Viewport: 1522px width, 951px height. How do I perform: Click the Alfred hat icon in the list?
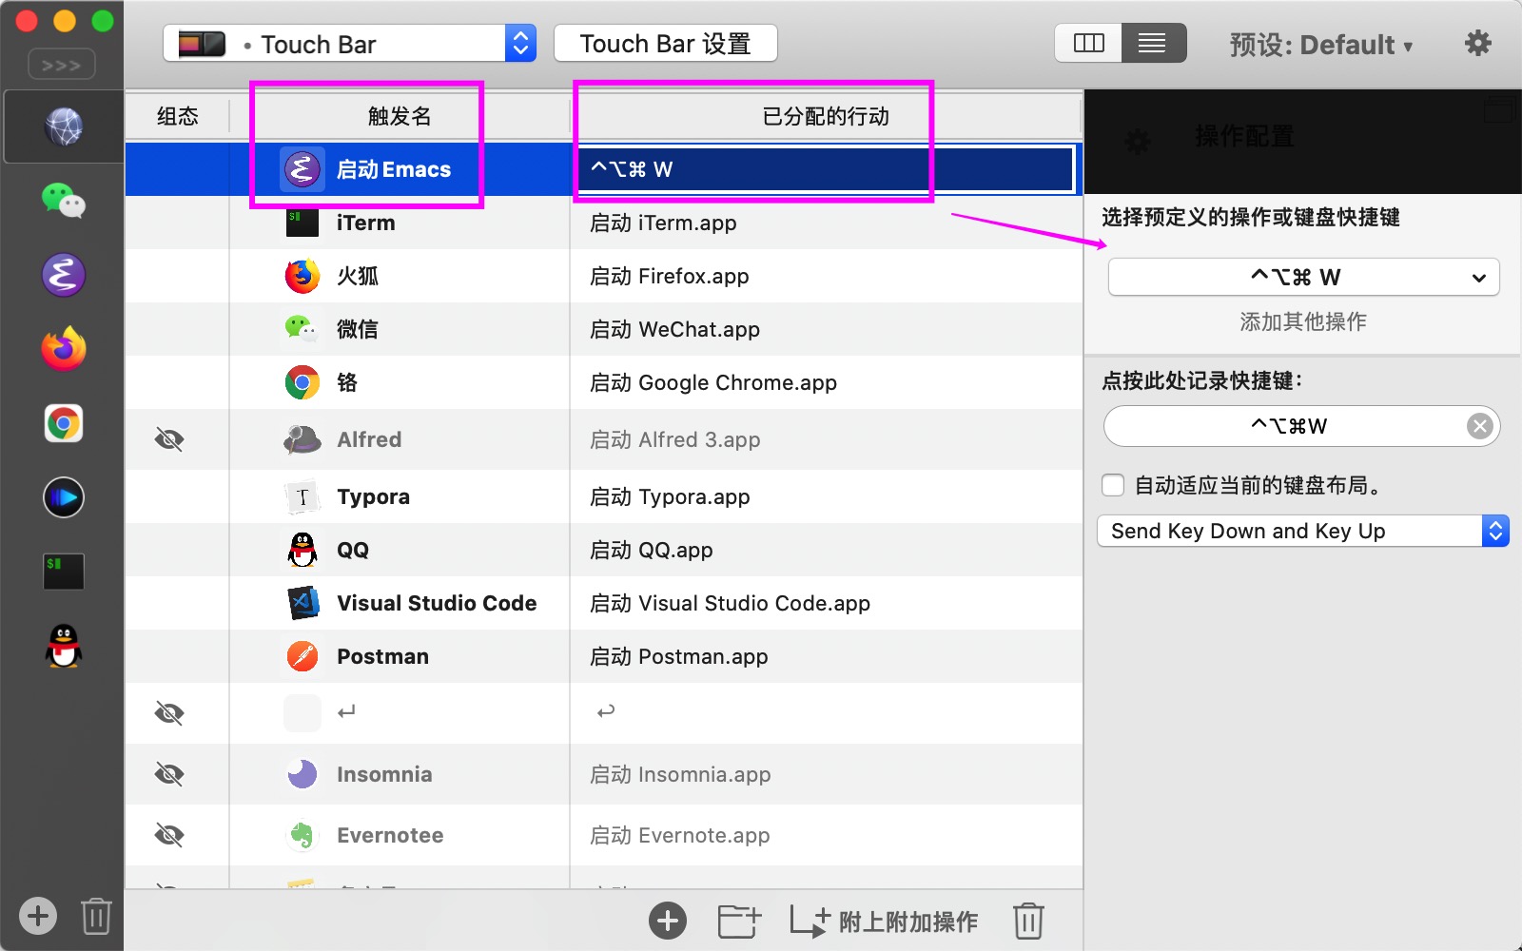pos(302,439)
